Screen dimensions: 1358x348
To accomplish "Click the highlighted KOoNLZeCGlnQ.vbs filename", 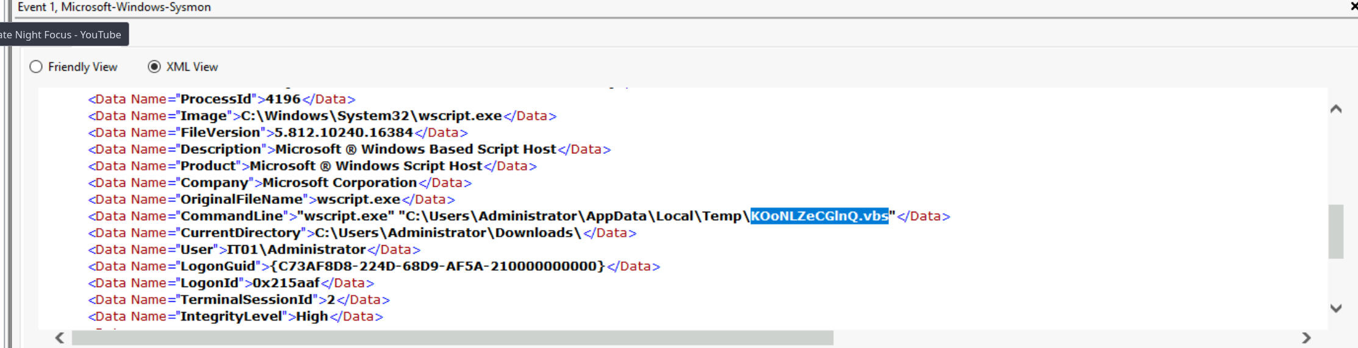I will pos(819,216).
